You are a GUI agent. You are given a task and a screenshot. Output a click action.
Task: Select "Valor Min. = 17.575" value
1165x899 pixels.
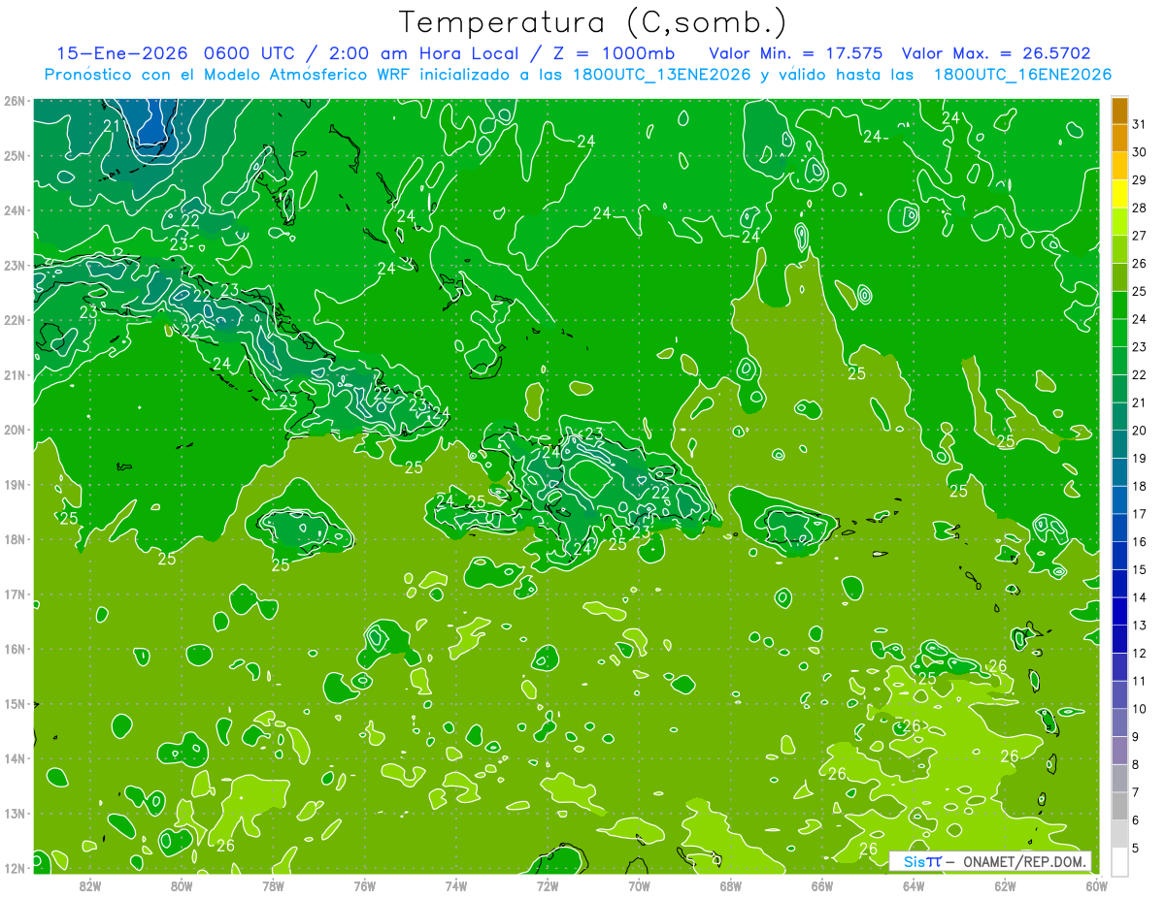(x=796, y=53)
